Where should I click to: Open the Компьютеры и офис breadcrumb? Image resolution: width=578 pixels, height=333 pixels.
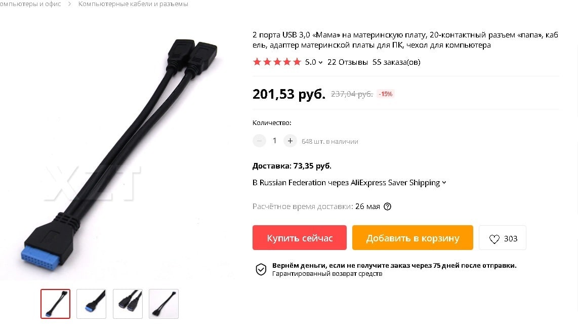(30, 4)
